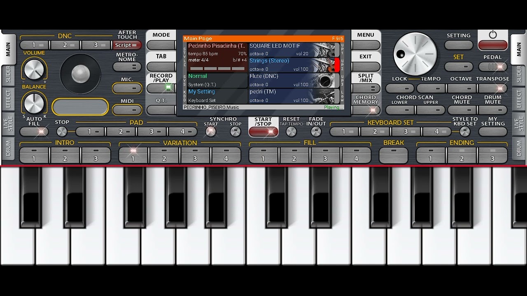The width and height of the screenshot is (527, 296).
Task: Open the Pedrinho Pisadinha style panel
Action: click(217, 58)
